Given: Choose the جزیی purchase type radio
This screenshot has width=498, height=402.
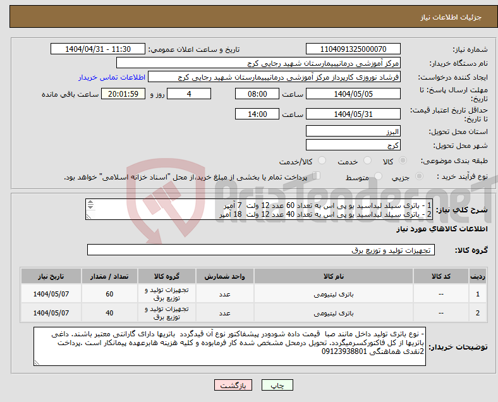Looking at the screenshot, I should 420,178.
